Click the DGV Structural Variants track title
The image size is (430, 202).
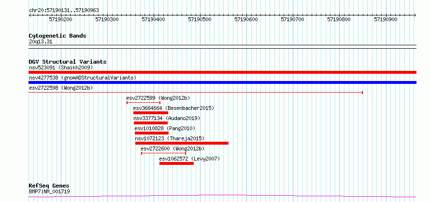point(68,62)
